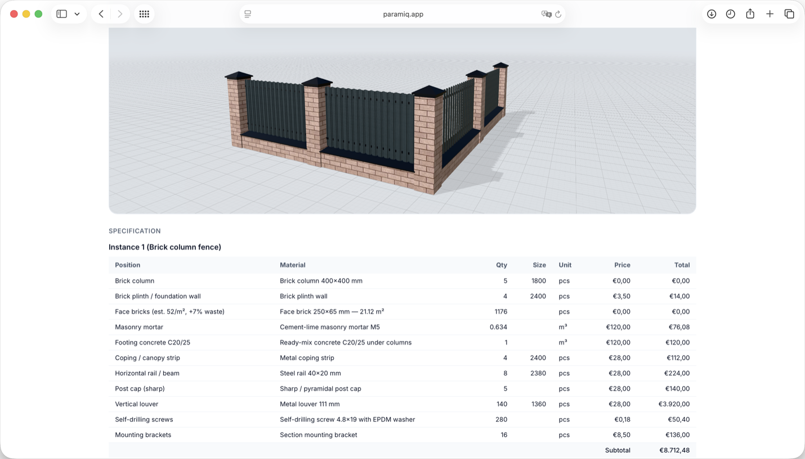
Task: Open the Downloads icon
Action: (712, 14)
